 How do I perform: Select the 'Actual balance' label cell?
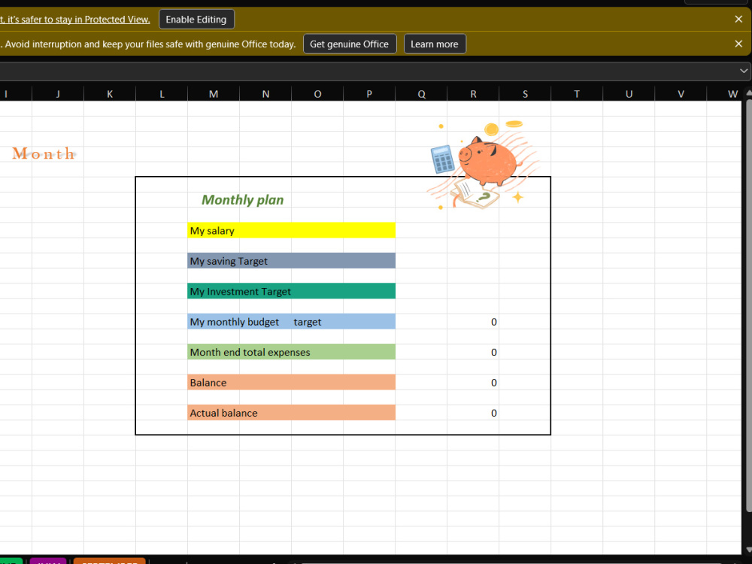tap(291, 412)
